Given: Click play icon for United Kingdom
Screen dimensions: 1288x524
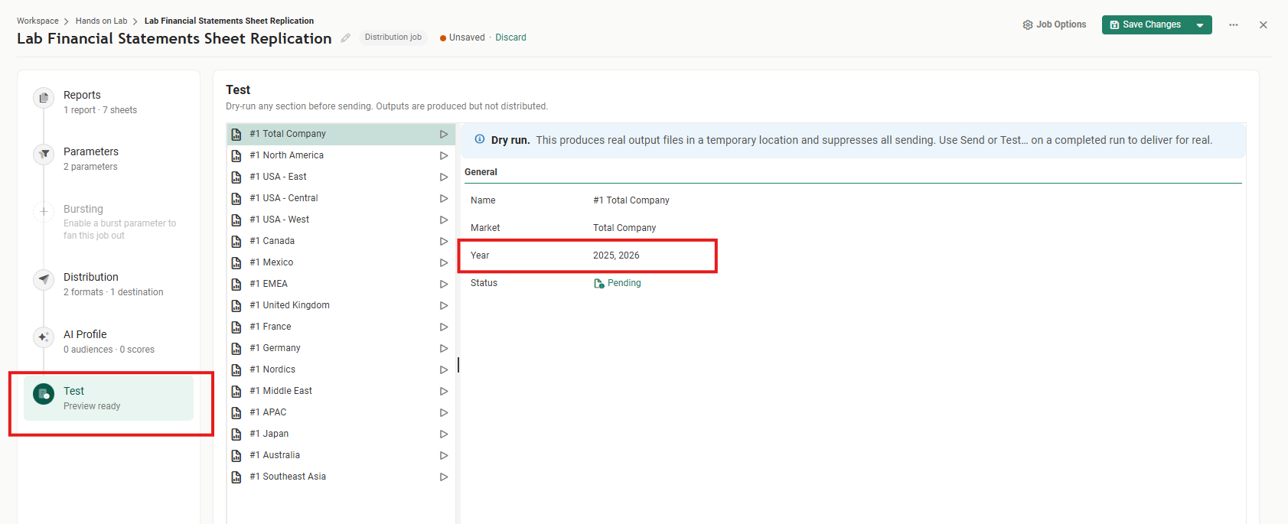Looking at the screenshot, I should pyautogui.click(x=444, y=305).
